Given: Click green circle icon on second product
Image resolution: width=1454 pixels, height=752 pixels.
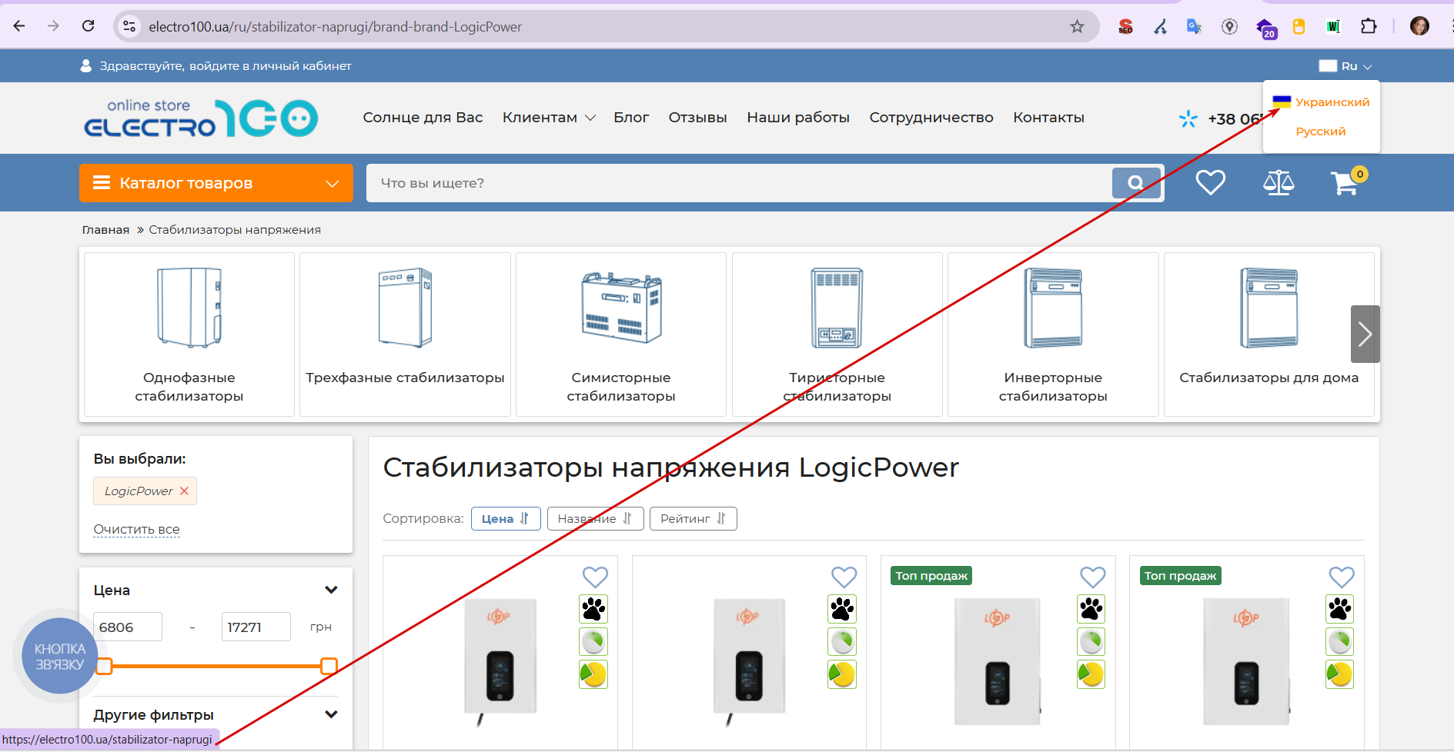Looking at the screenshot, I should coord(842,641).
